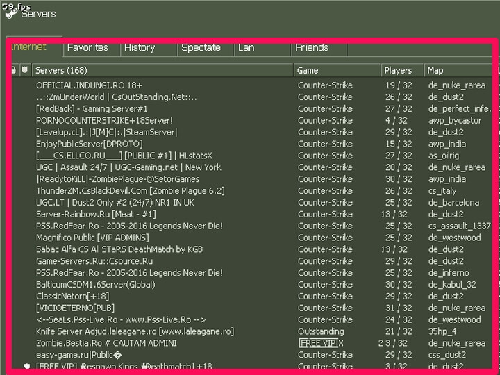Sort by VAC shield icon column
Image resolution: width=500 pixels, height=375 pixels.
(25, 70)
